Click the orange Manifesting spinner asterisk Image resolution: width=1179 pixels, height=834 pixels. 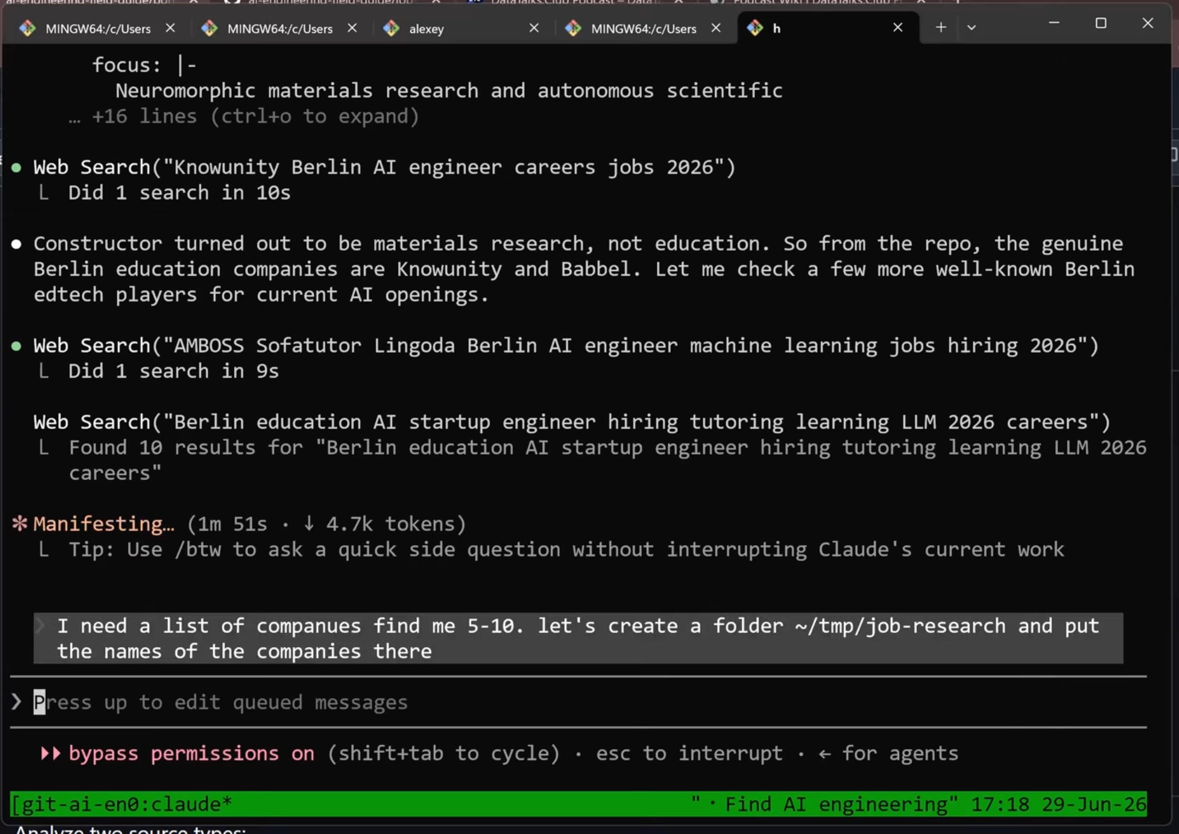19,524
